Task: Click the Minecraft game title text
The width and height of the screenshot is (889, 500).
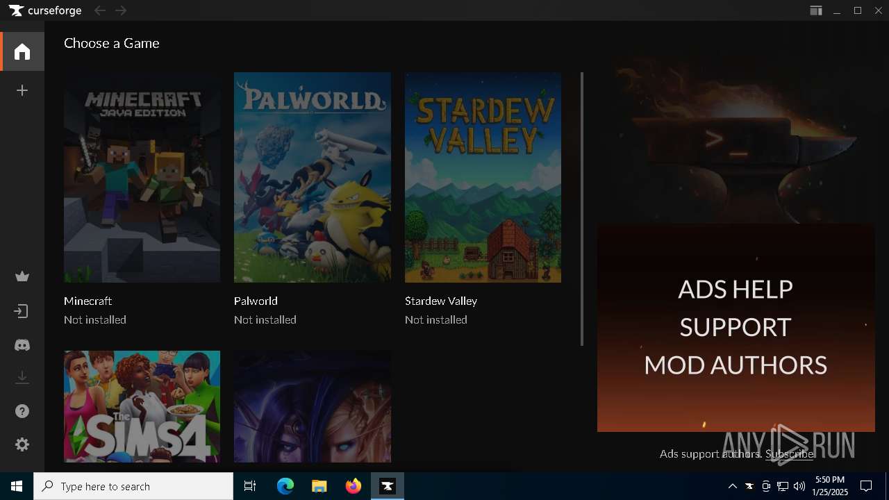Action: pyautogui.click(x=88, y=301)
